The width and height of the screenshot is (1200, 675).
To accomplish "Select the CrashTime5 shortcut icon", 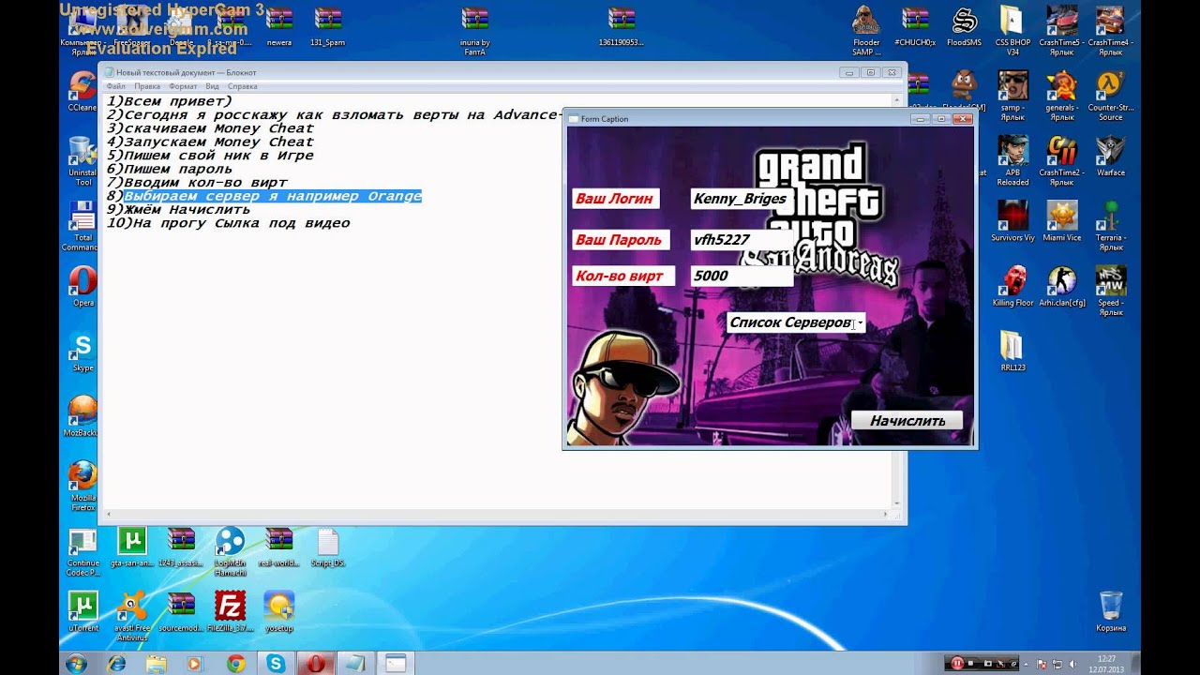I will 1061,31.
